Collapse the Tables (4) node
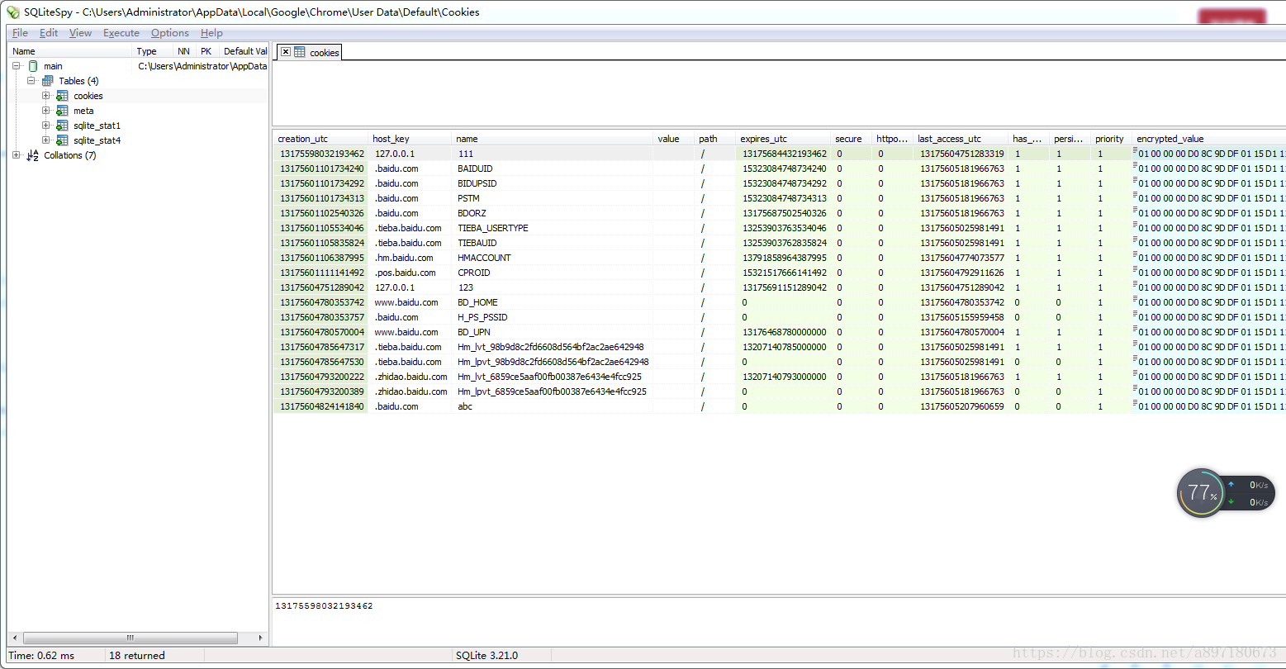This screenshot has height=669, width=1286. [31, 81]
